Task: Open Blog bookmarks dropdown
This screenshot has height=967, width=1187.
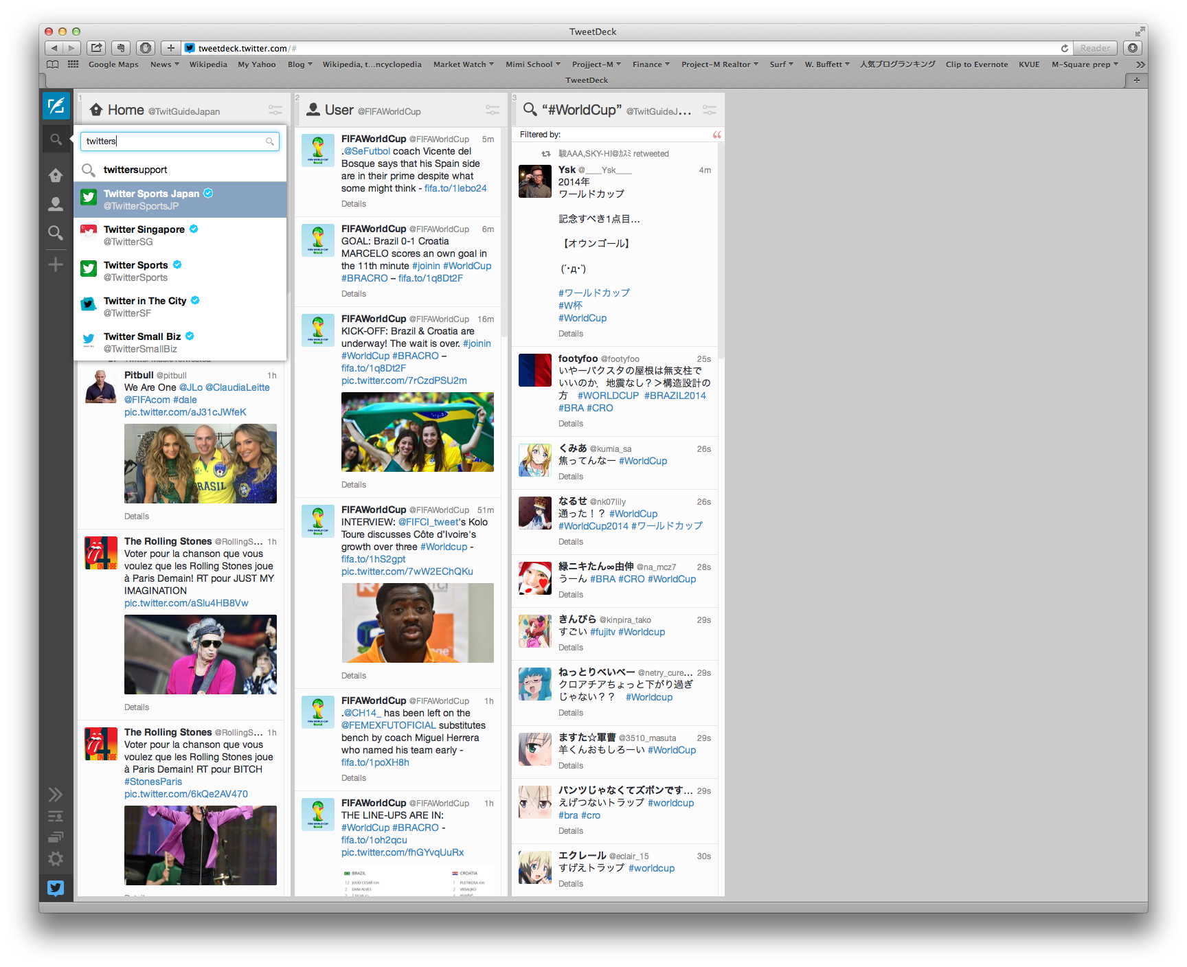Action: (300, 65)
